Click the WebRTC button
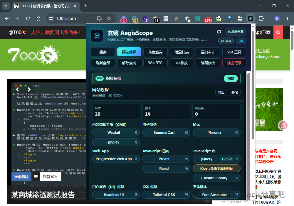This screenshot has height=206, width=294. pos(155,63)
